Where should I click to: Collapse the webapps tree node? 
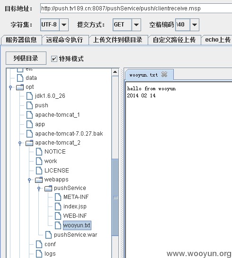click(x=29, y=180)
